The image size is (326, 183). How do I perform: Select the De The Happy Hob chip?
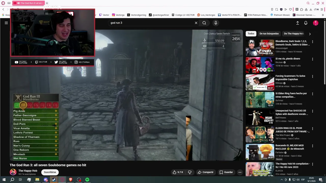294,34
